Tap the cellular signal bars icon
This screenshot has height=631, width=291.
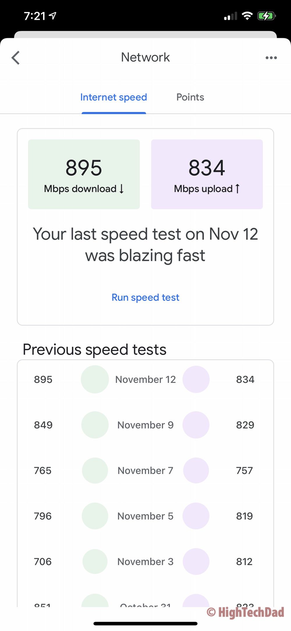coord(230,16)
